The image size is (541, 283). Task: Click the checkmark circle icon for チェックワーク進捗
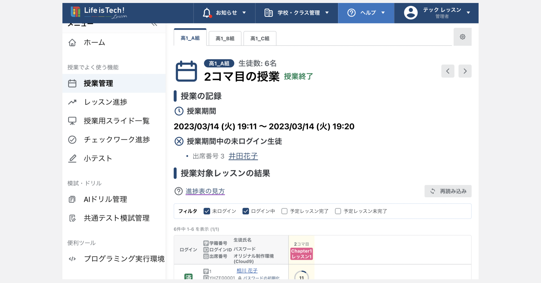[72, 140]
